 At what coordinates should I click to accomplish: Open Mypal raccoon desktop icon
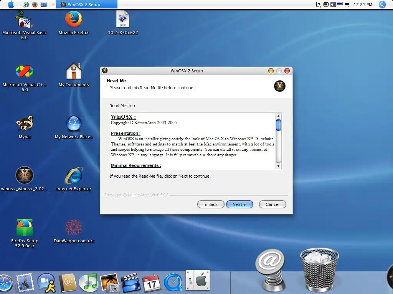coord(25,127)
